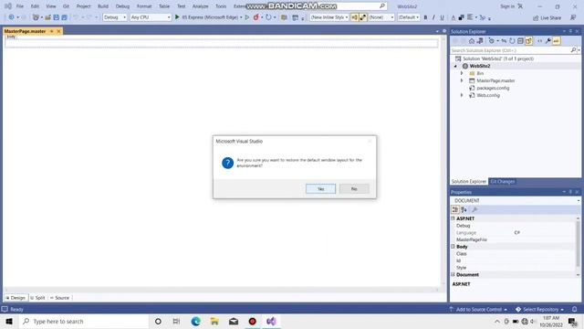The width and height of the screenshot is (584, 329).
Task: Collapse the ASP.NET property category
Action: click(453, 218)
